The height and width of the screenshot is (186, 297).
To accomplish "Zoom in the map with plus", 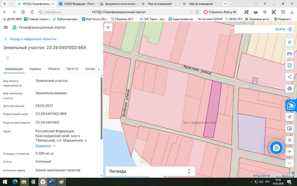I will click(289, 151).
